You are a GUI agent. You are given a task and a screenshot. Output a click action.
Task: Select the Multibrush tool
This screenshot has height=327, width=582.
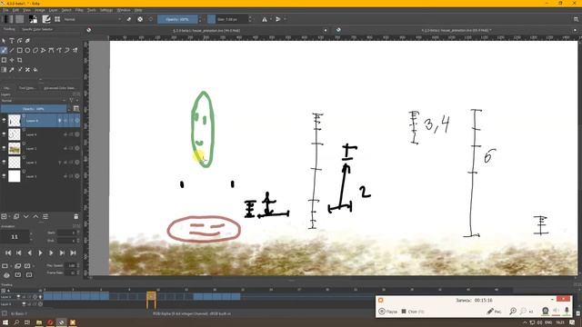75,50
